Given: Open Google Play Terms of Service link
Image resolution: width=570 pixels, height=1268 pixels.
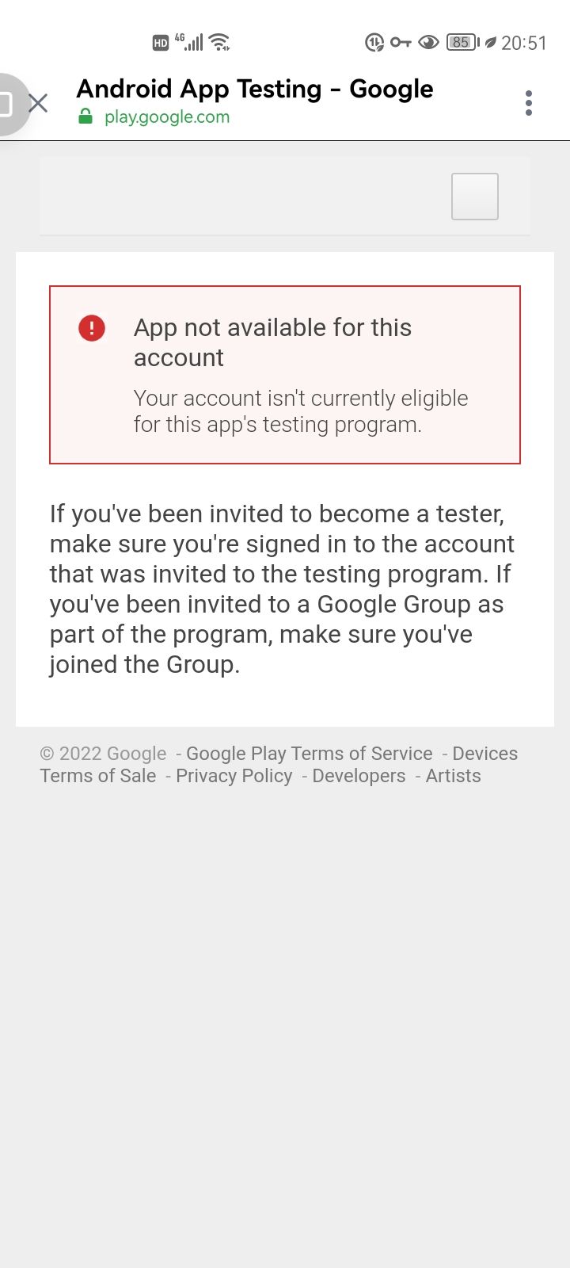Looking at the screenshot, I should (309, 754).
